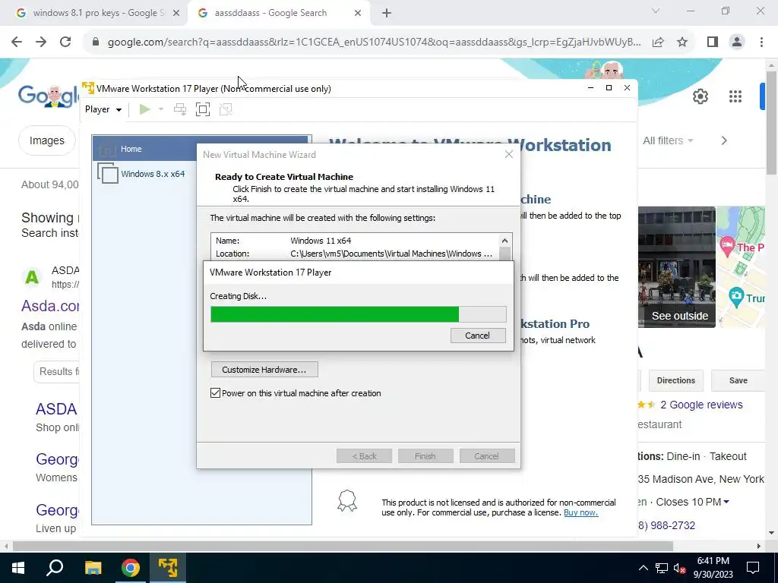Open the Google apps grid icon

[735, 96]
